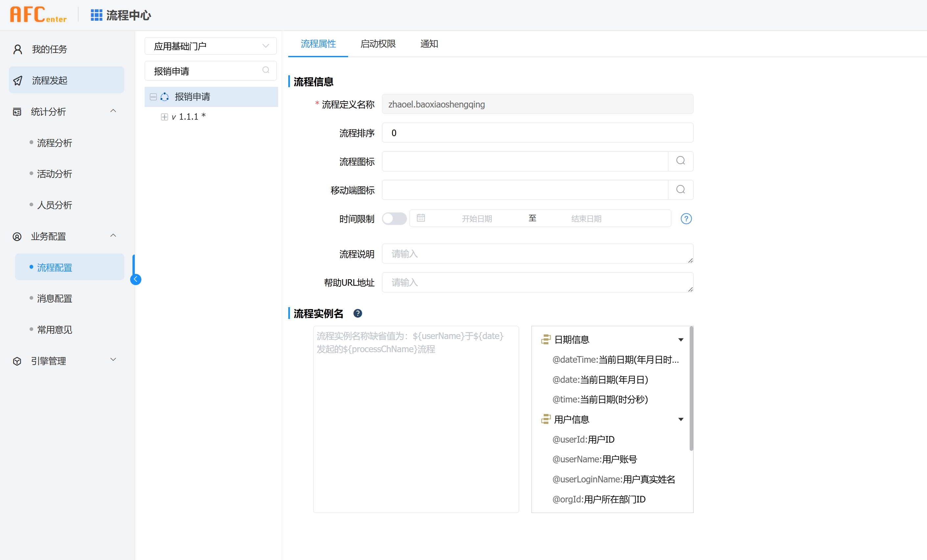The width and height of the screenshot is (927, 560).
Task: Toggle the 时间限制 switch
Action: point(394,219)
